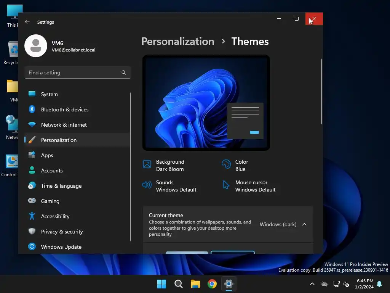Click the Accounts person icon
The width and height of the screenshot is (390, 293).
click(x=32, y=170)
